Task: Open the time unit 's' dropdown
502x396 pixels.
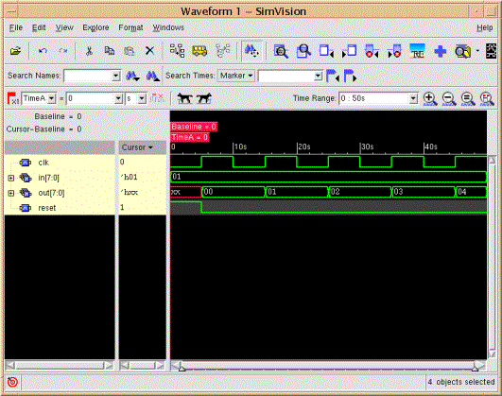Action: click(x=142, y=98)
